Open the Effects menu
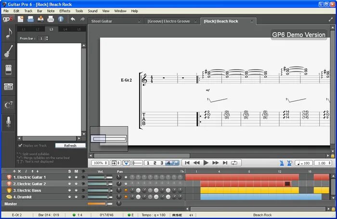Viewport: 337px width, 219px height. tap(65, 11)
